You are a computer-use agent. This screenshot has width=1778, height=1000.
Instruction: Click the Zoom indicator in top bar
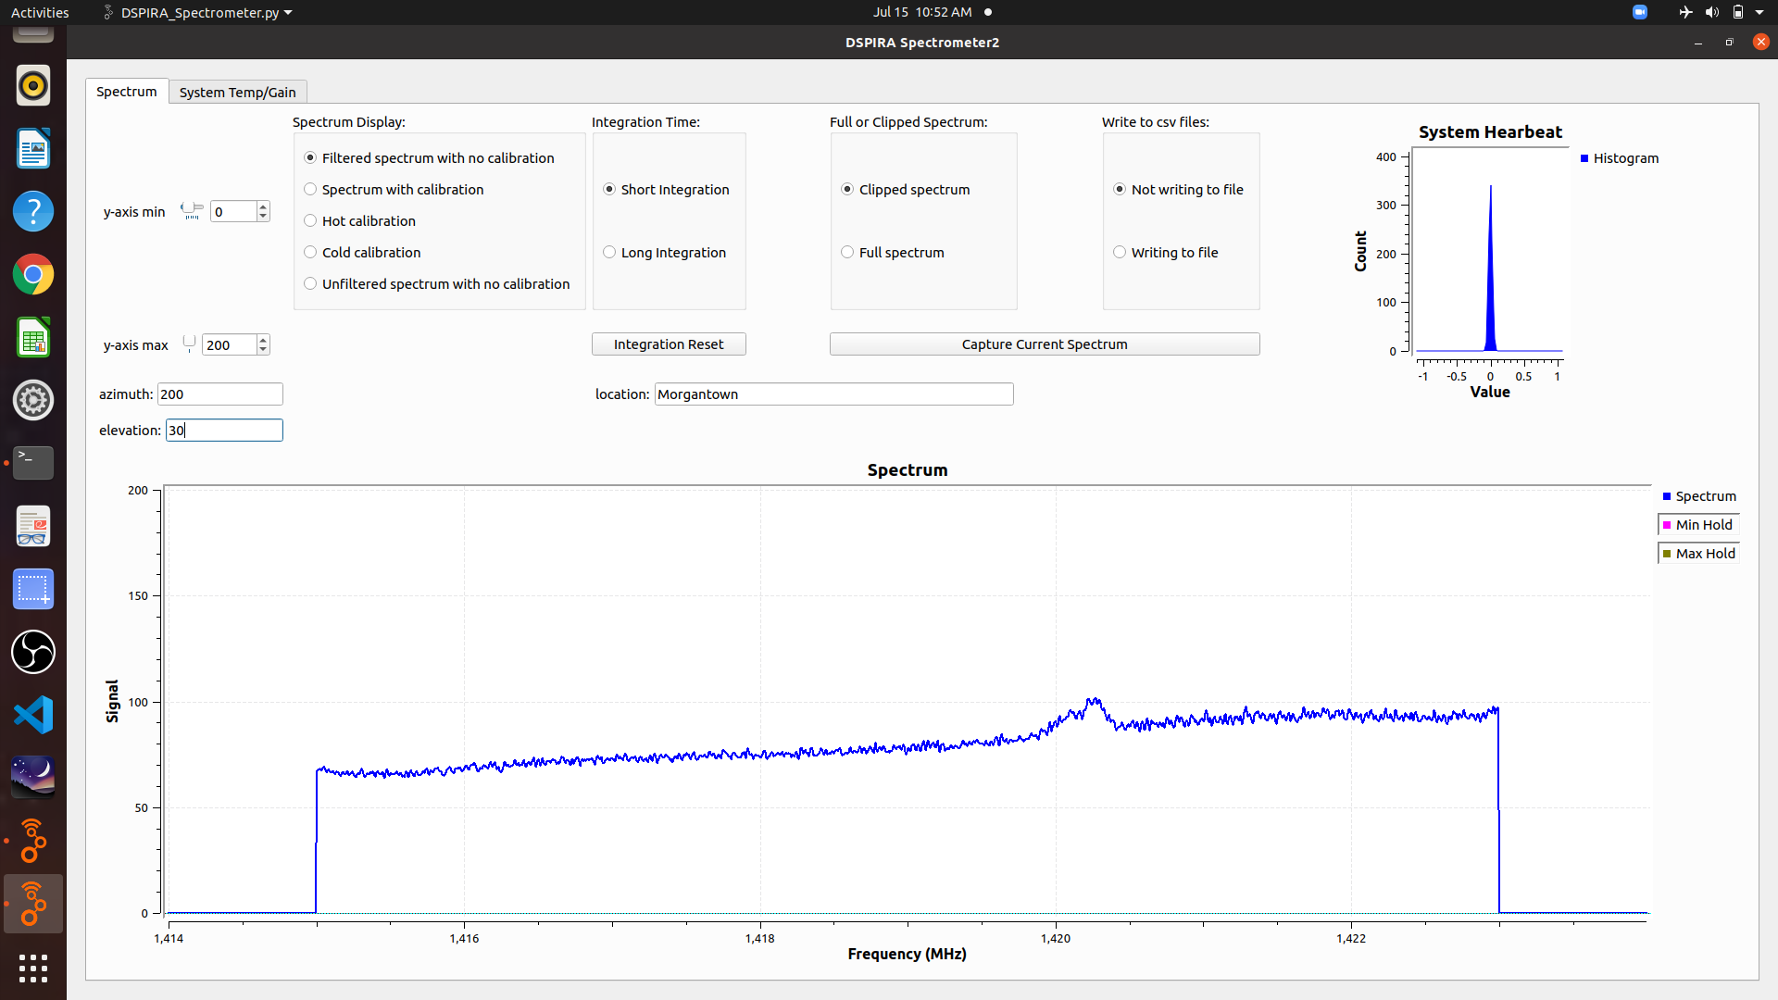tap(1640, 12)
